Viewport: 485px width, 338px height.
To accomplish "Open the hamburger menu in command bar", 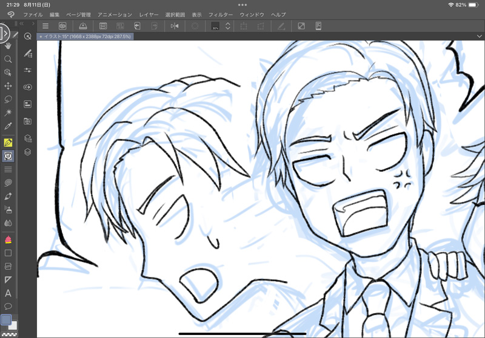I will (45, 26).
